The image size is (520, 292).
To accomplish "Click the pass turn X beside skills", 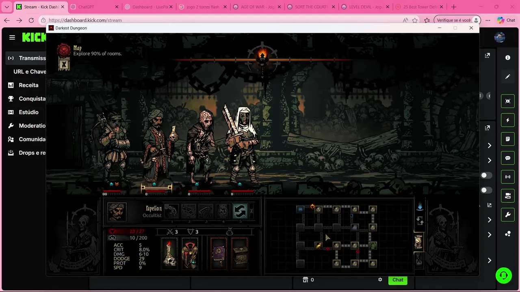I will click(251, 211).
